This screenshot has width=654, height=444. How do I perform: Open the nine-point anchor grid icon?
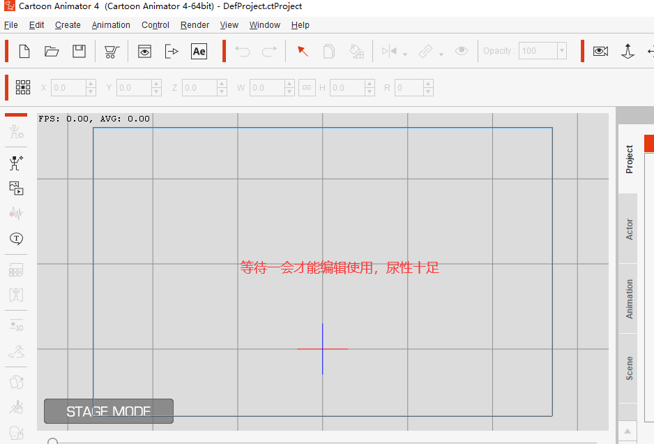coord(23,87)
